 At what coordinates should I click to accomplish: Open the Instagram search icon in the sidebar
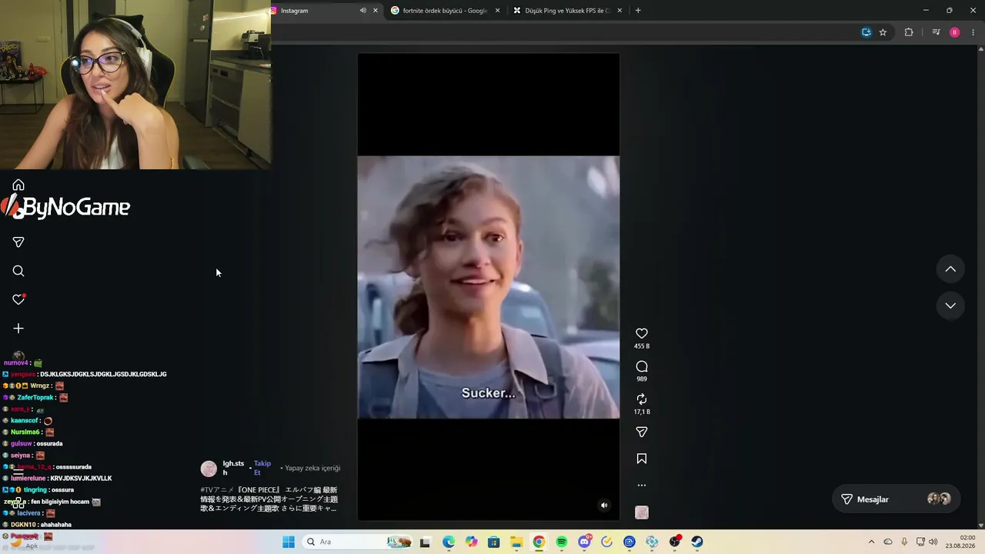click(18, 271)
